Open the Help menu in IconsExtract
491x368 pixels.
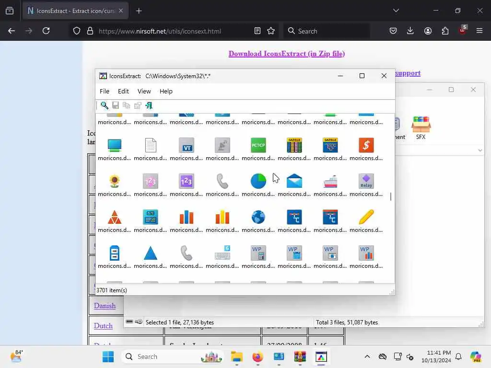point(166,92)
